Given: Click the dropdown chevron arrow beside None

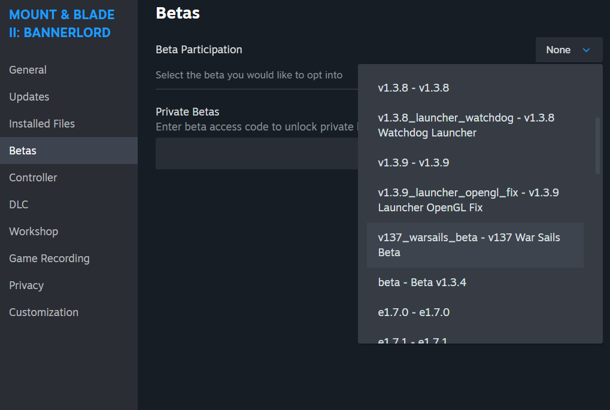Looking at the screenshot, I should tap(586, 50).
